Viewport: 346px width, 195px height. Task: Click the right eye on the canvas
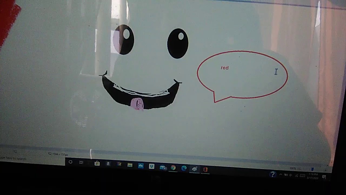(x=178, y=43)
